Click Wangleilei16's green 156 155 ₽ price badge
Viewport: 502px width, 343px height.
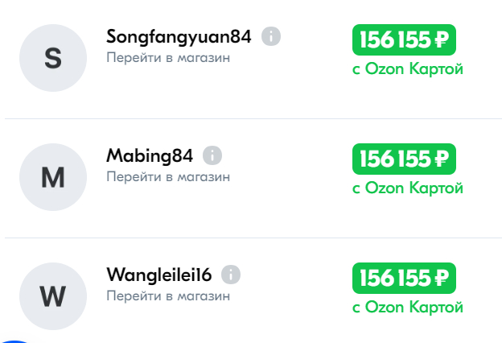(404, 278)
